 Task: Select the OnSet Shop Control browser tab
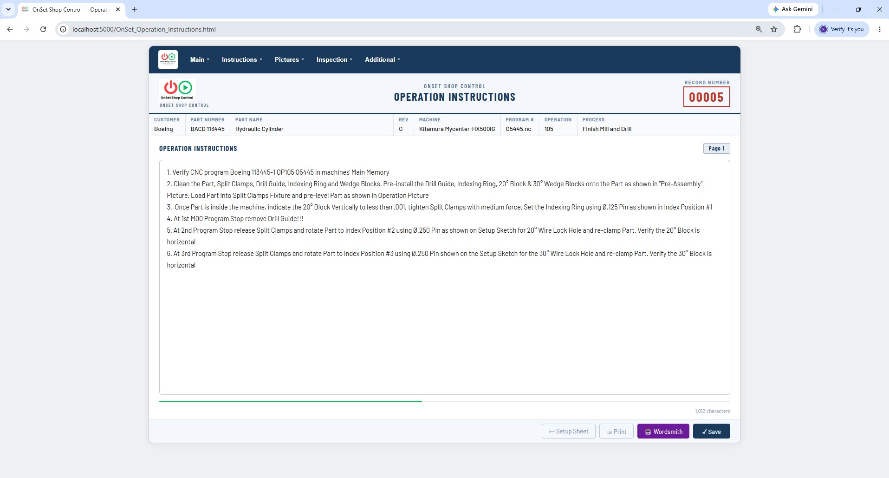tap(71, 9)
